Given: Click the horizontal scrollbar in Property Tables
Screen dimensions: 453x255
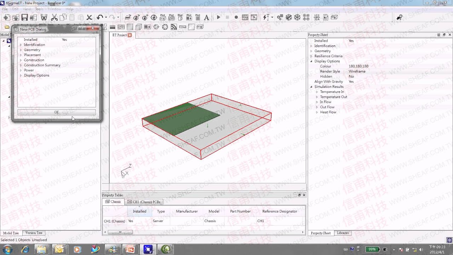Looking at the screenshot, I should [x=120, y=232].
